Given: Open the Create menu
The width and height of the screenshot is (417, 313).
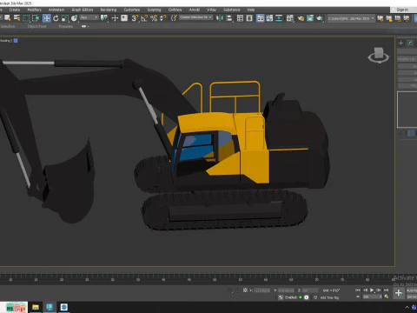Looking at the screenshot, I should (x=15, y=10).
